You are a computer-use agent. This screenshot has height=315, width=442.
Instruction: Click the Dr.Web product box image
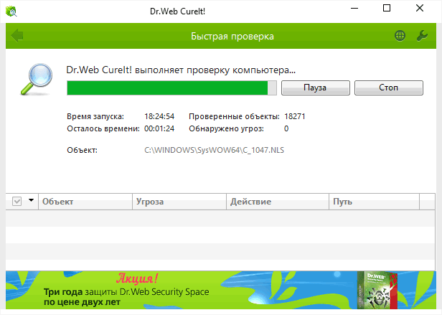(x=377, y=290)
